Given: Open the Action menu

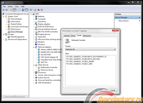Looking at the screenshot, I should [x=10, y=7].
